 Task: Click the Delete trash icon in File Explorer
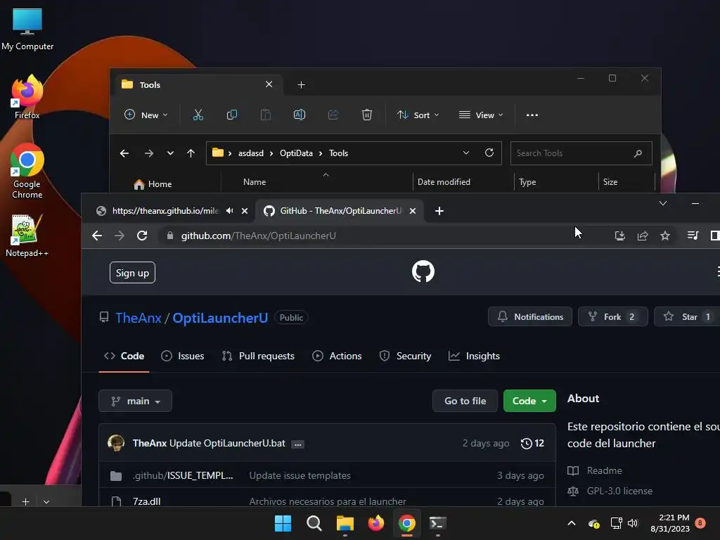366,115
